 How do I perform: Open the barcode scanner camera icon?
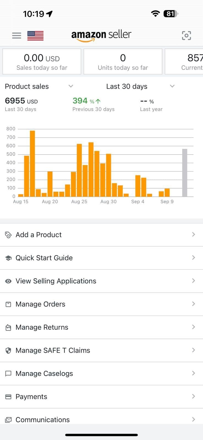[x=186, y=35]
